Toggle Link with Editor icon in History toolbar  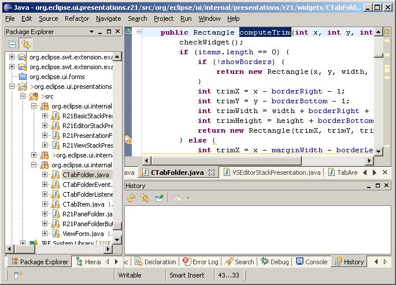point(145,198)
